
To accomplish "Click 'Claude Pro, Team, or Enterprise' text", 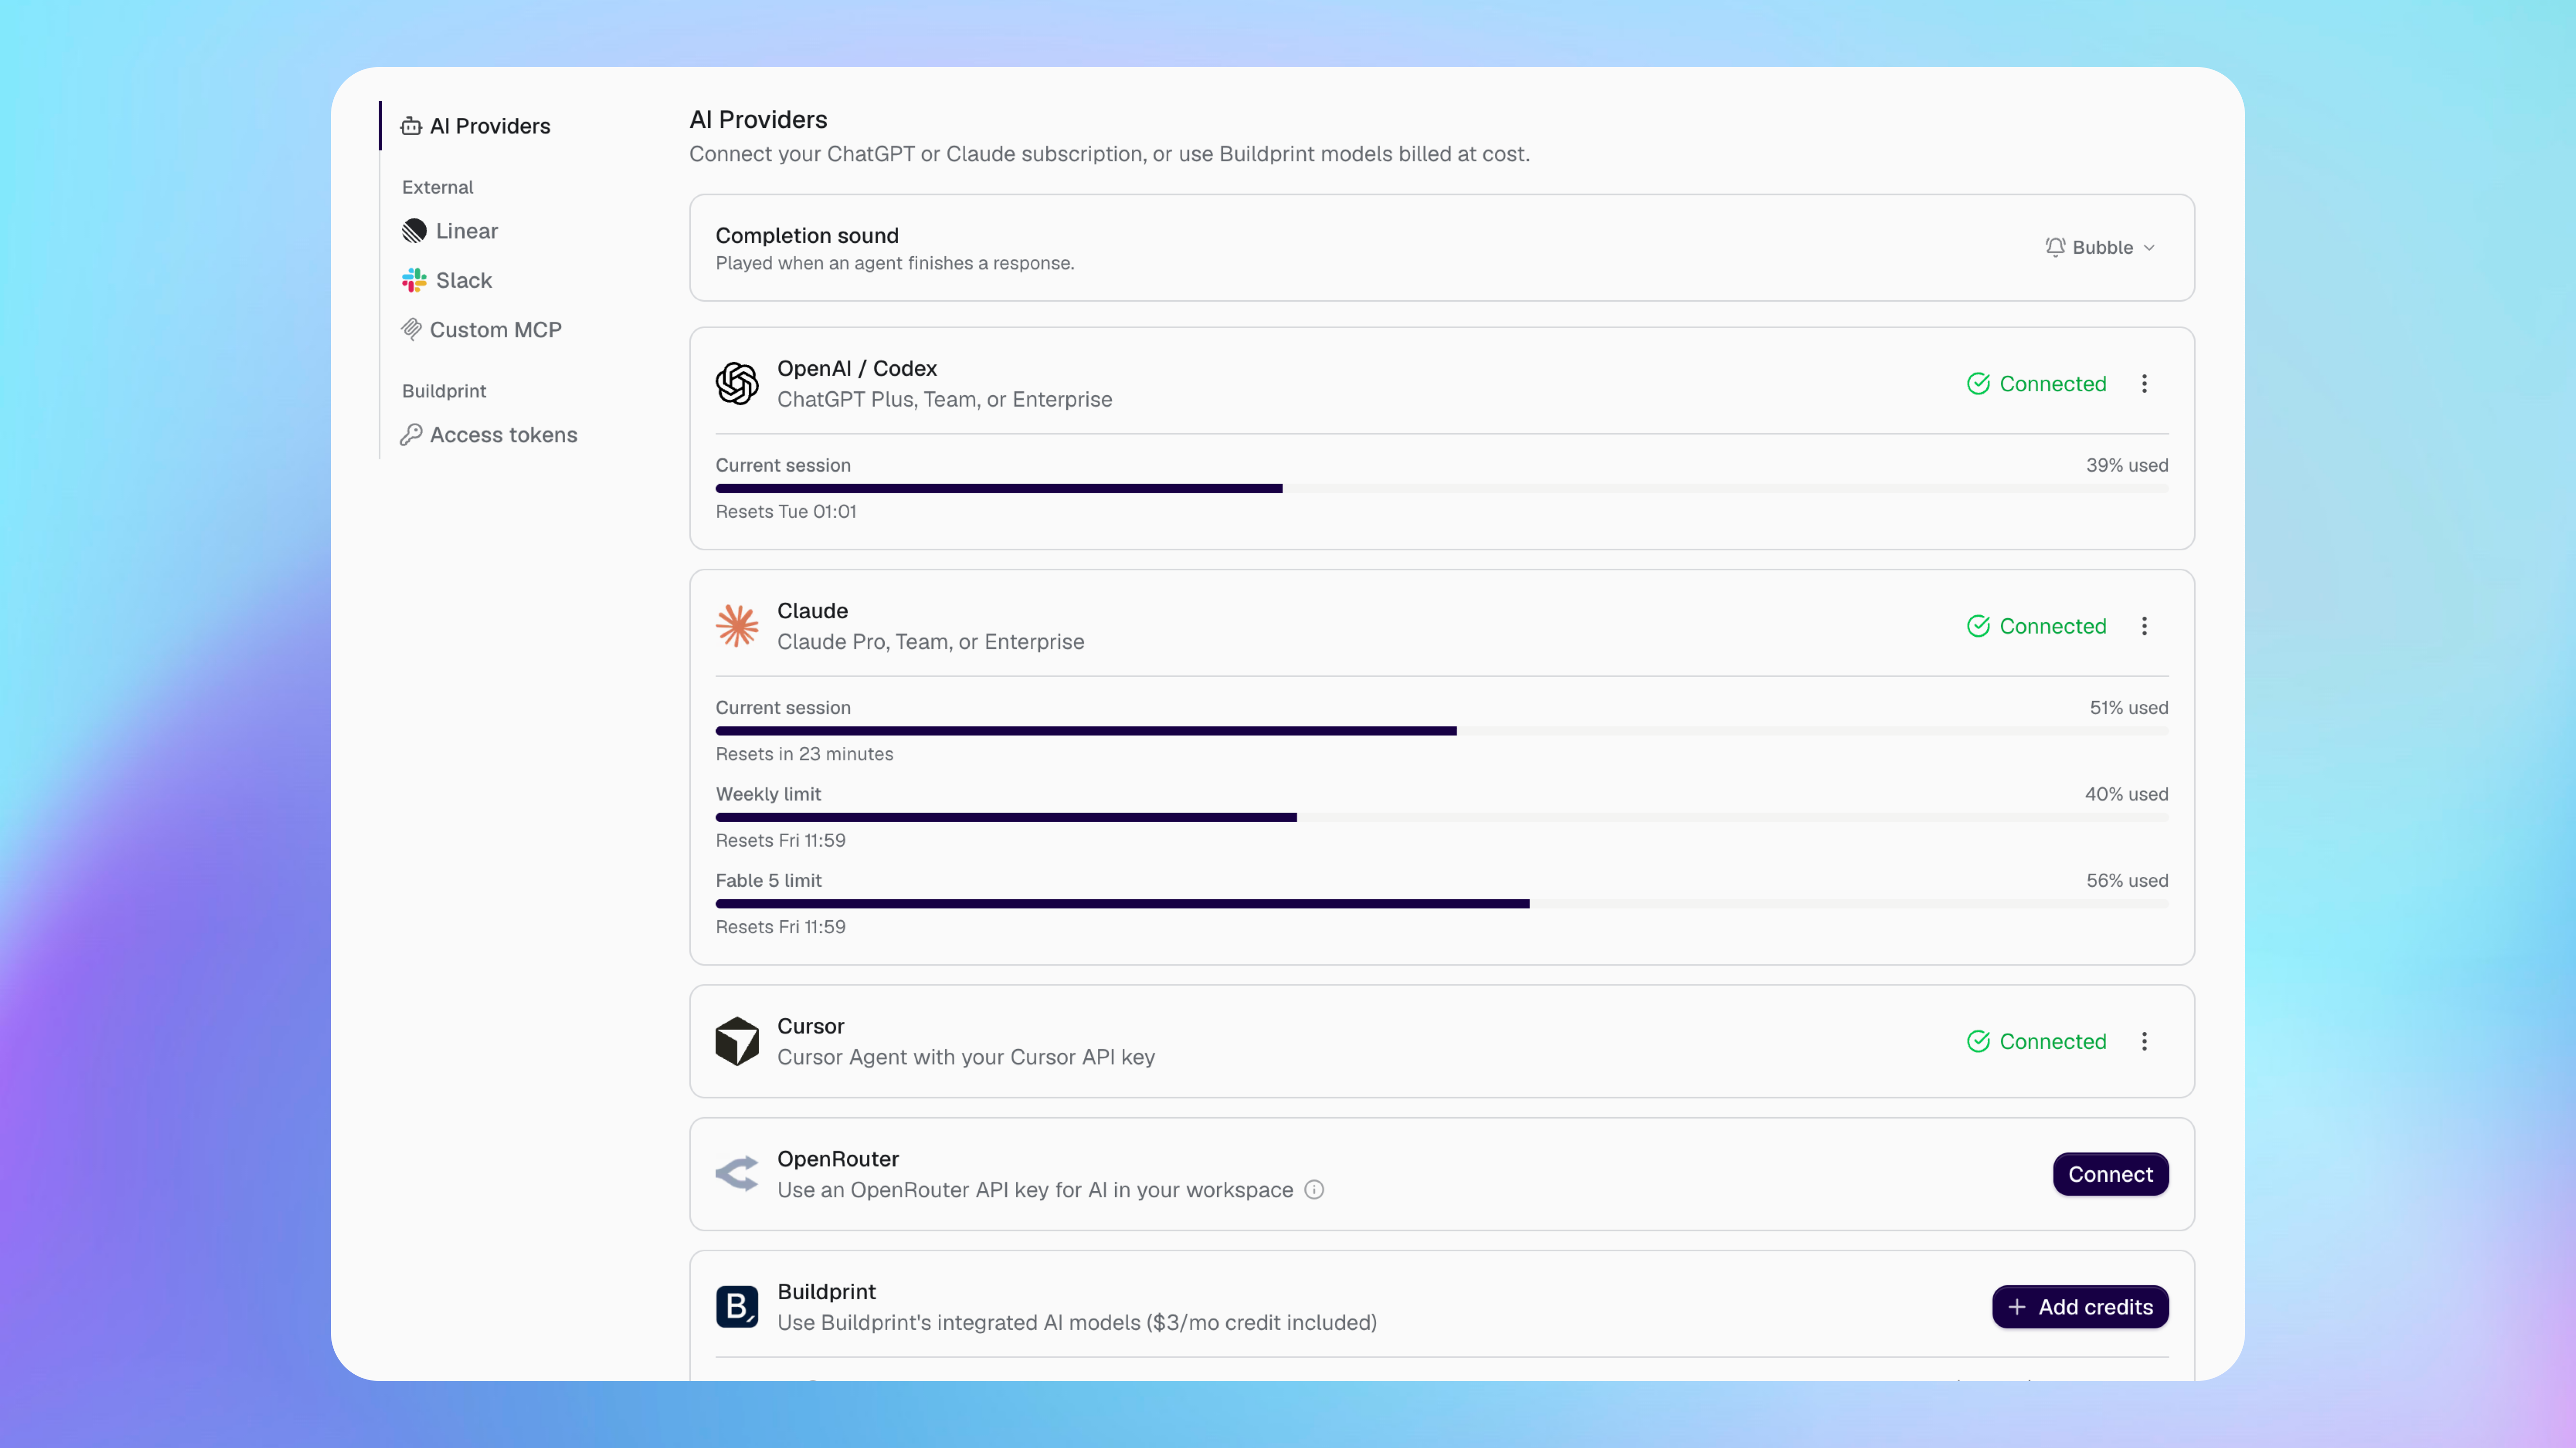I will point(930,642).
